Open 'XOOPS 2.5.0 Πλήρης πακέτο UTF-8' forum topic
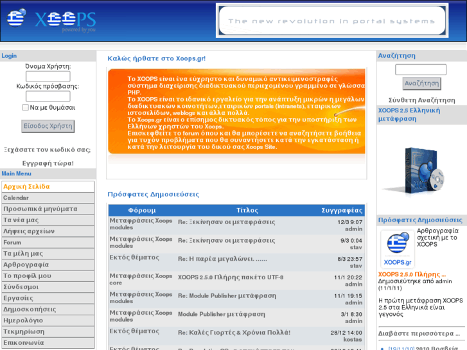Screen dimensions: 467x350 (231, 277)
